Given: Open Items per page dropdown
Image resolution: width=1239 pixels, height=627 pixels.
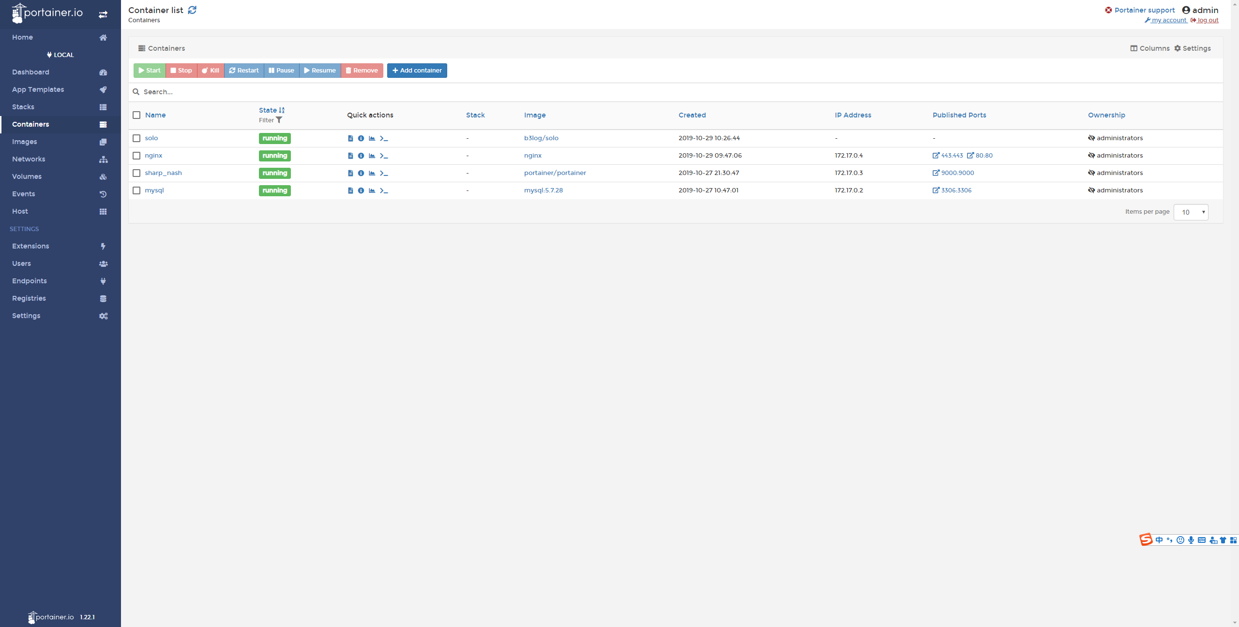Looking at the screenshot, I should (x=1191, y=212).
